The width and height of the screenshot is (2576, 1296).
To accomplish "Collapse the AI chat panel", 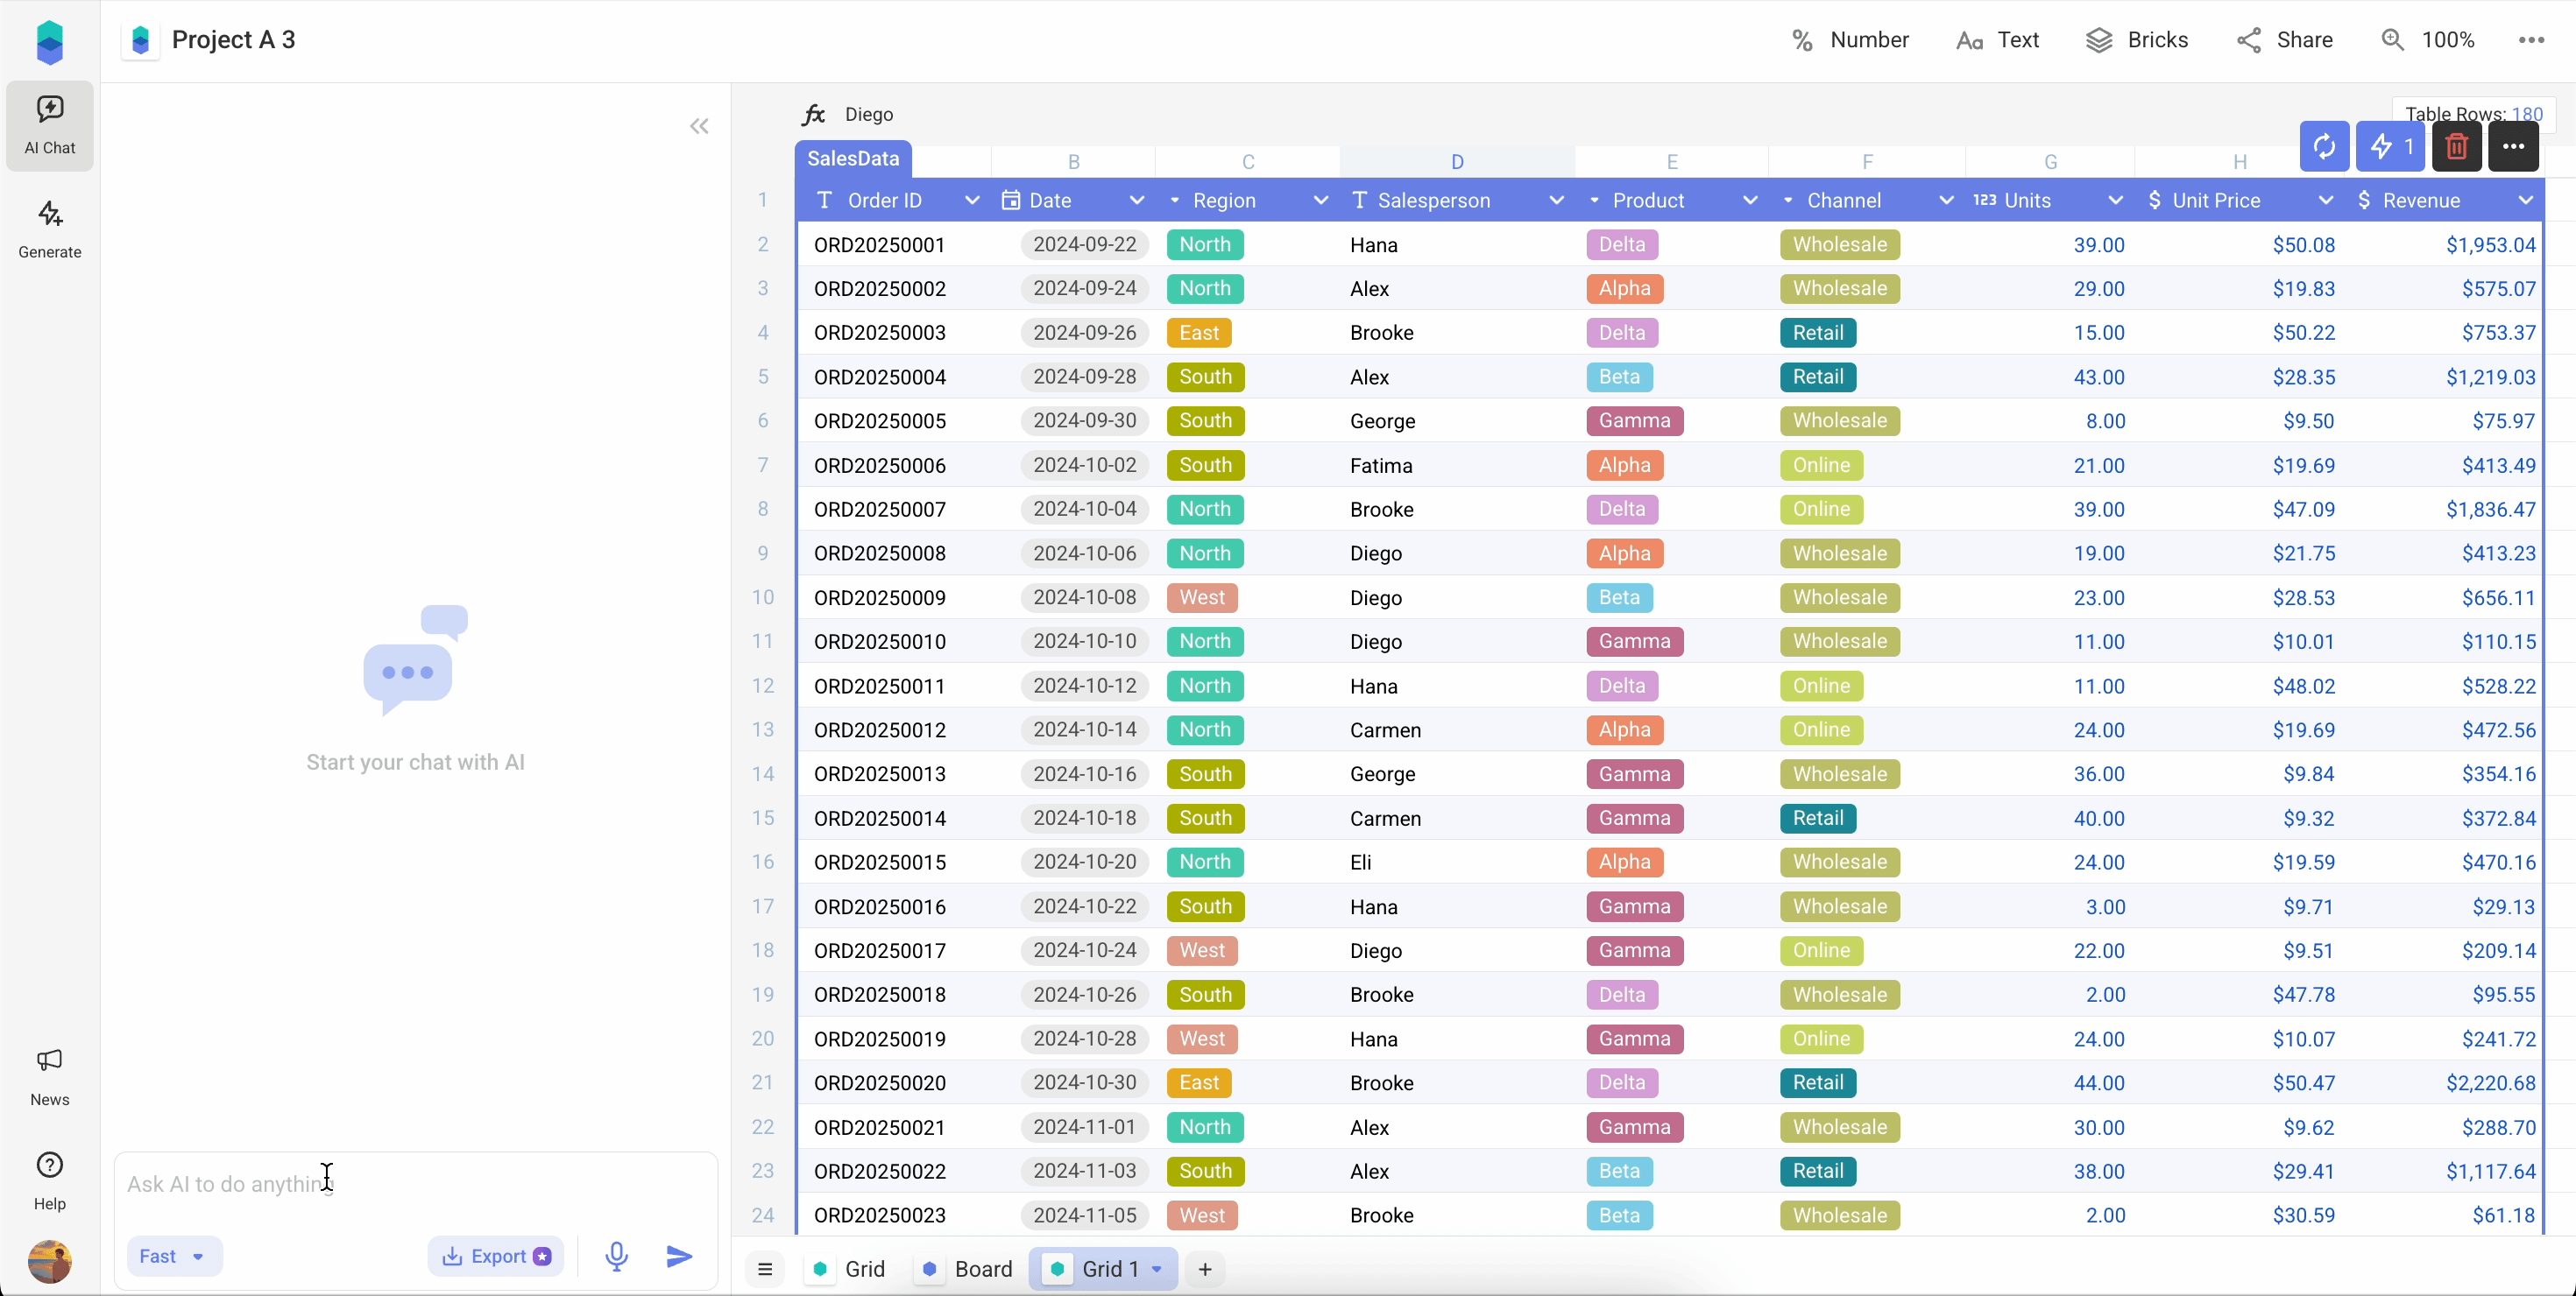I will coord(699,126).
